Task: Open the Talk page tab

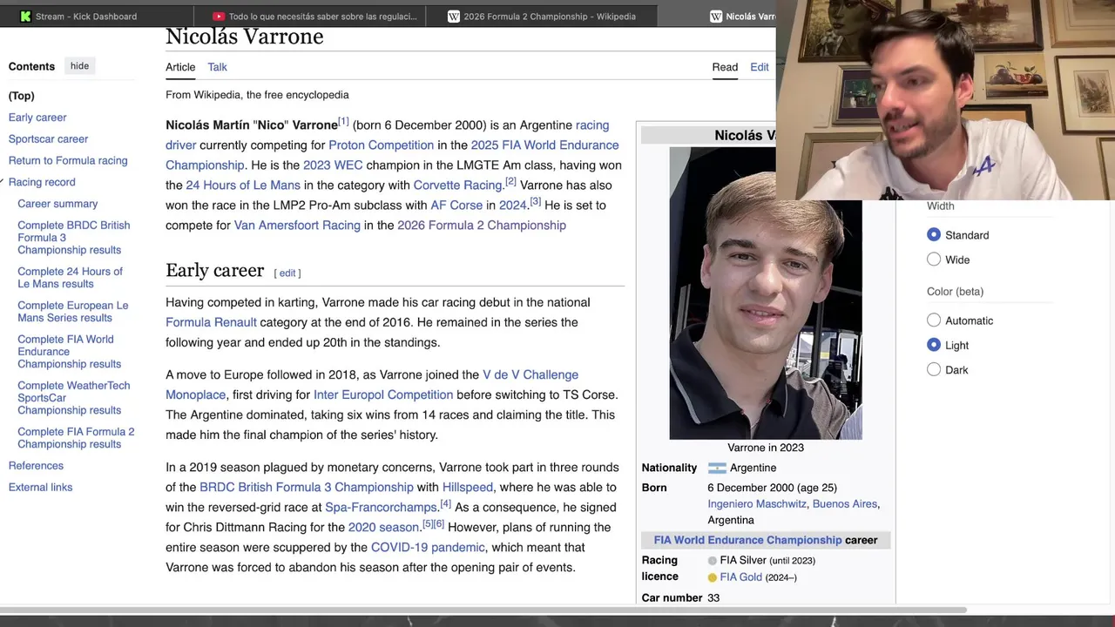Action: point(217,67)
